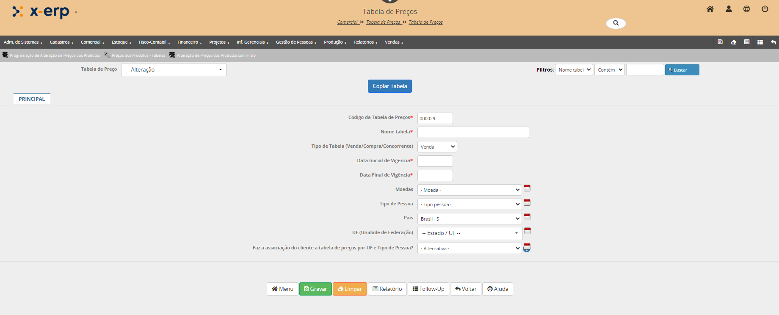Click the magnifier search icon in header
Viewport: 779px width, 315px height.
click(x=616, y=23)
